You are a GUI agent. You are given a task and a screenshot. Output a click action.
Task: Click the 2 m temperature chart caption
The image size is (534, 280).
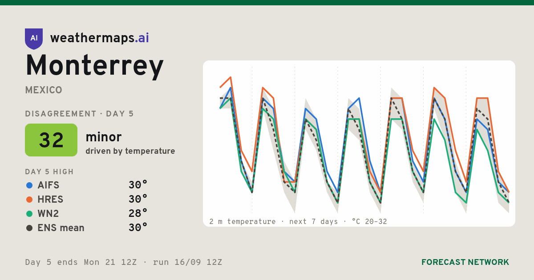(x=298, y=221)
